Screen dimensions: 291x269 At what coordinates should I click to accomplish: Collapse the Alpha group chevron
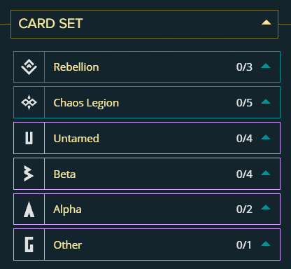pyautogui.click(x=266, y=207)
